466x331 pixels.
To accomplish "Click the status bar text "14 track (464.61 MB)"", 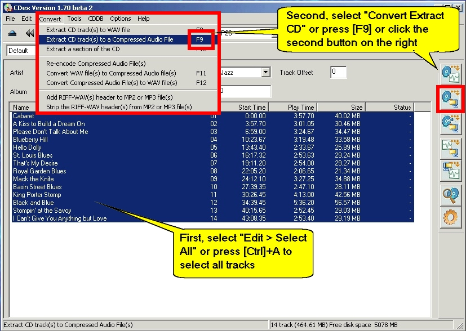I will tap(299, 325).
